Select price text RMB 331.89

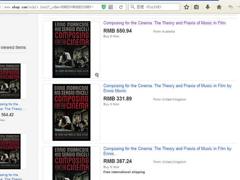coord(117,99)
